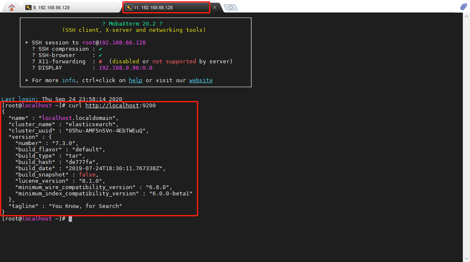Click the Last login timestamp line

(x=62, y=99)
